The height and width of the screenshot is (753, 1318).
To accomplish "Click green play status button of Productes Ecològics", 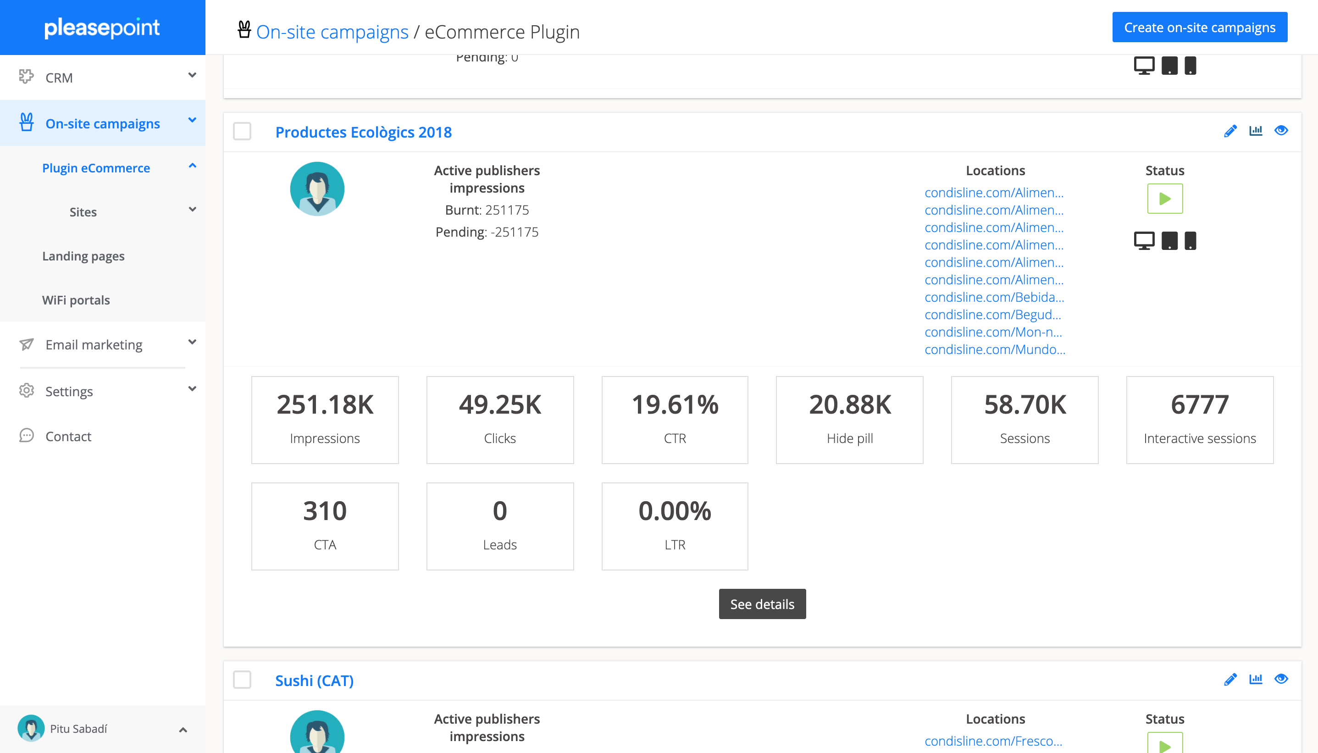I will [1164, 199].
